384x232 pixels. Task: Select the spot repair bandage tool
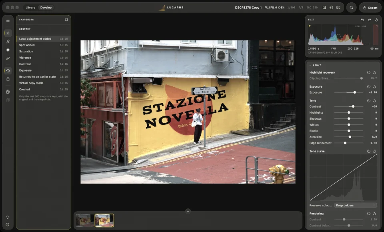(x=8, y=58)
